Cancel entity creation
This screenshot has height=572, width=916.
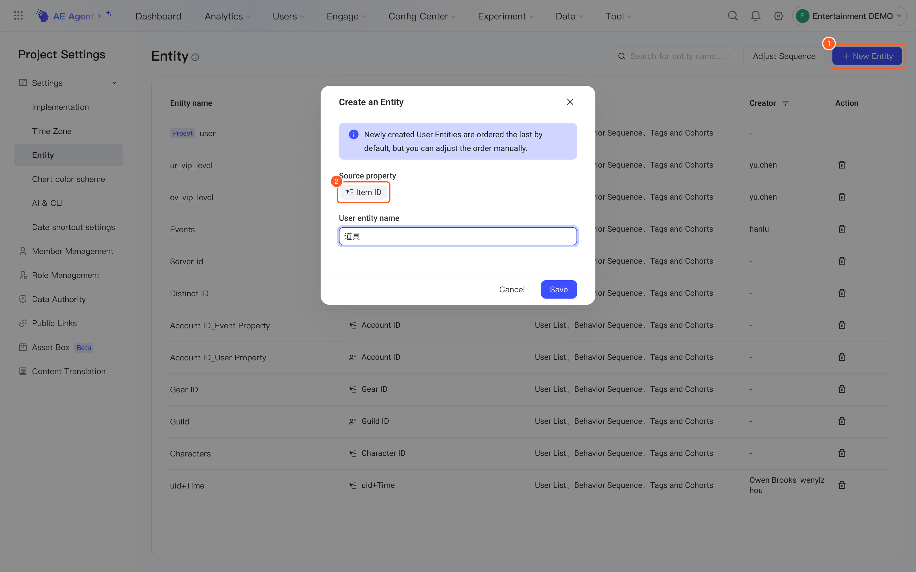pos(512,289)
